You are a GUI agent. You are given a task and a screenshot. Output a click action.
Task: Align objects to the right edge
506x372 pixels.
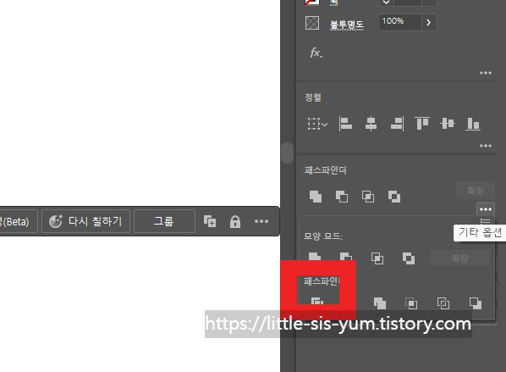pyautogui.click(x=397, y=124)
